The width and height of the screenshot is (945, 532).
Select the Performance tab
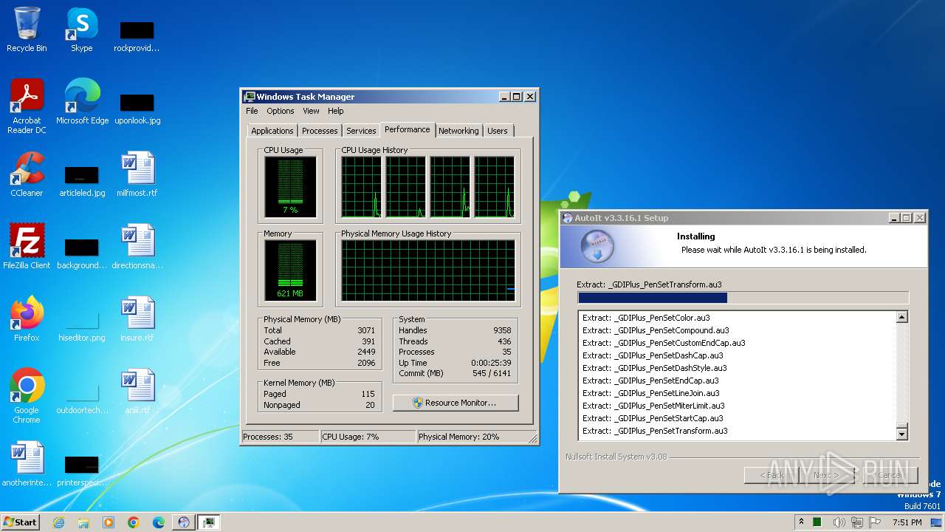(x=408, y=129)
